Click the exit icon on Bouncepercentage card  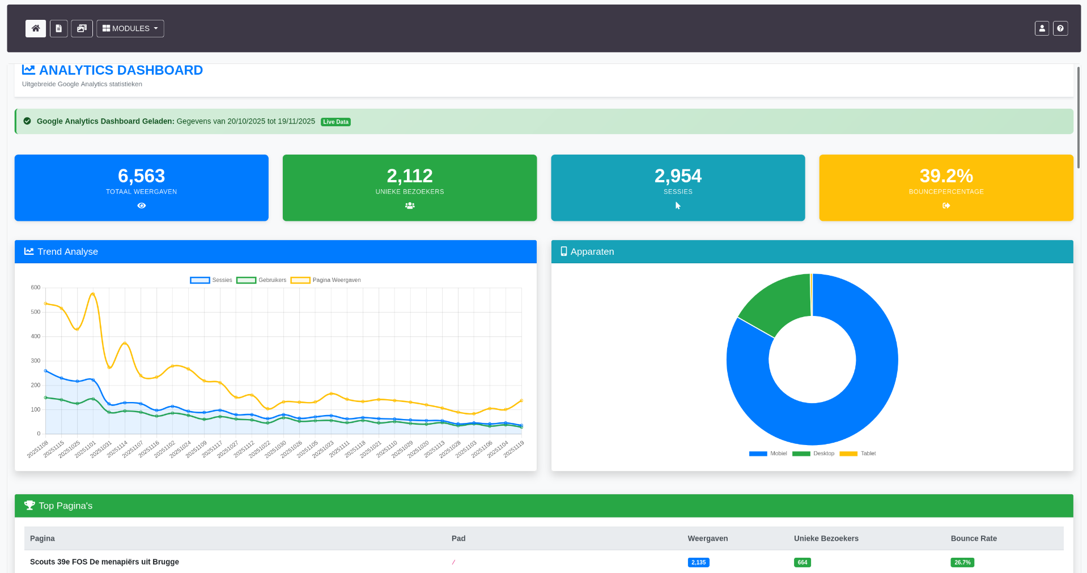[945, 206]
